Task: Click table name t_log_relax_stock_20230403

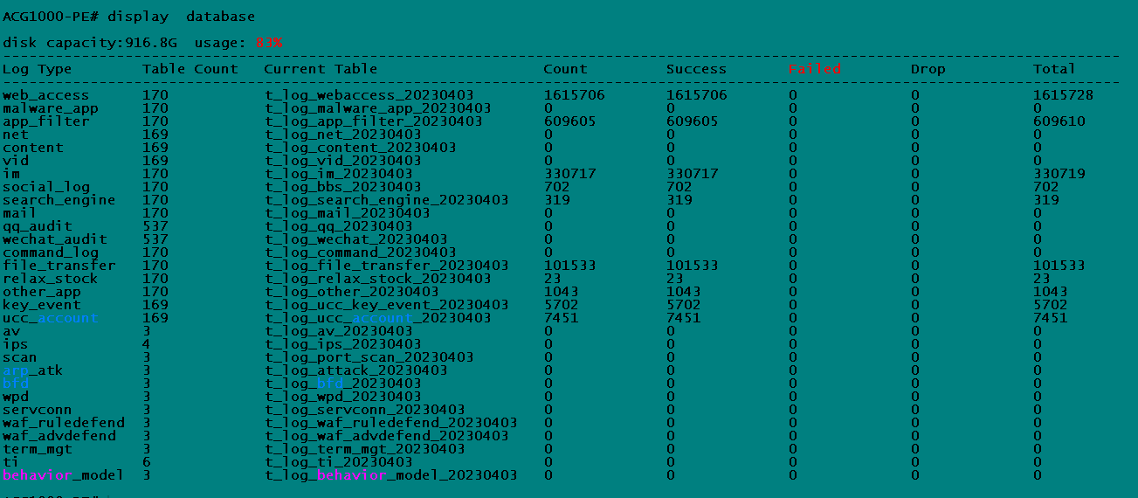Action: tap(378, 279)
